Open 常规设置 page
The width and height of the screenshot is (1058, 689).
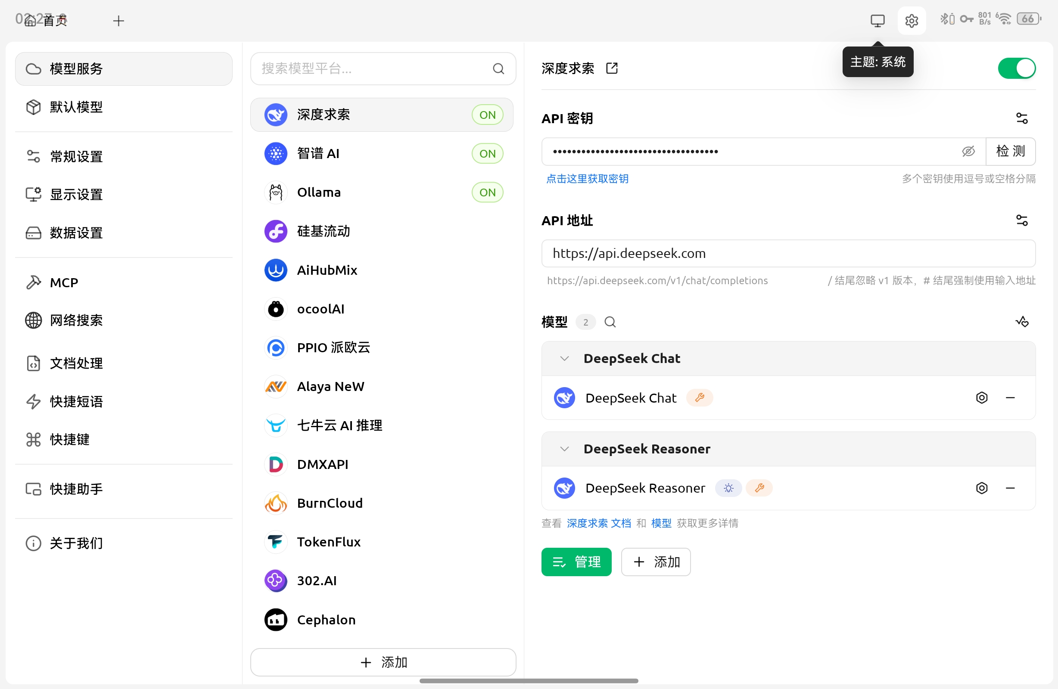[x=124, y=156]
